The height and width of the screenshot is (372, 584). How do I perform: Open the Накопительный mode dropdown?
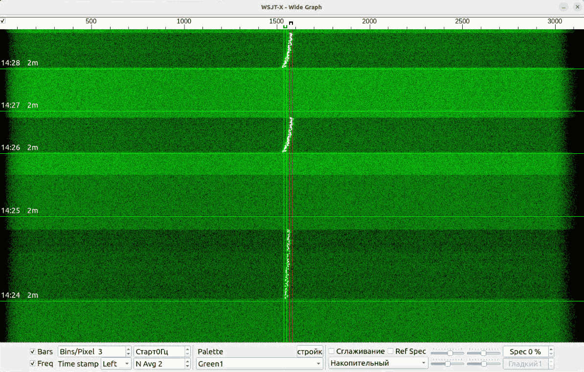(x=378, y=363)
